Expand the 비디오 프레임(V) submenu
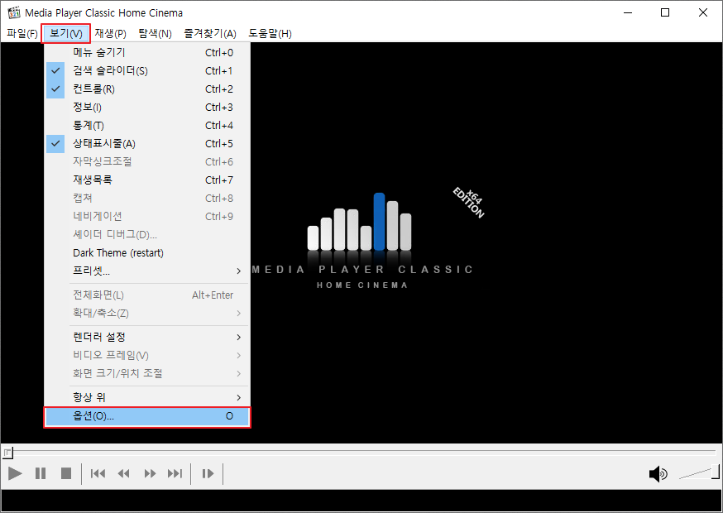723x513 pixels. tap(147, 355)
